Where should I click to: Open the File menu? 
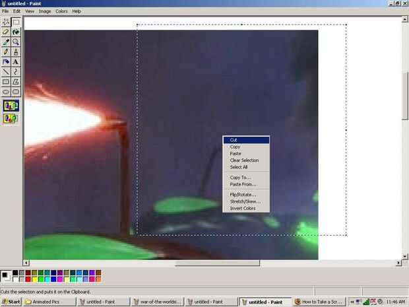click(x=5, y=11)
